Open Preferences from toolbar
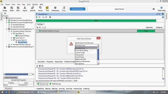 (x=55, y=9)
